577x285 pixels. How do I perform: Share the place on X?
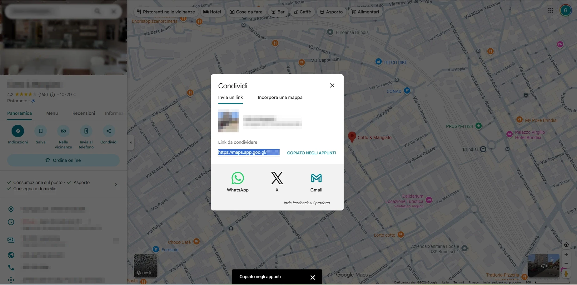pos(277,178)
